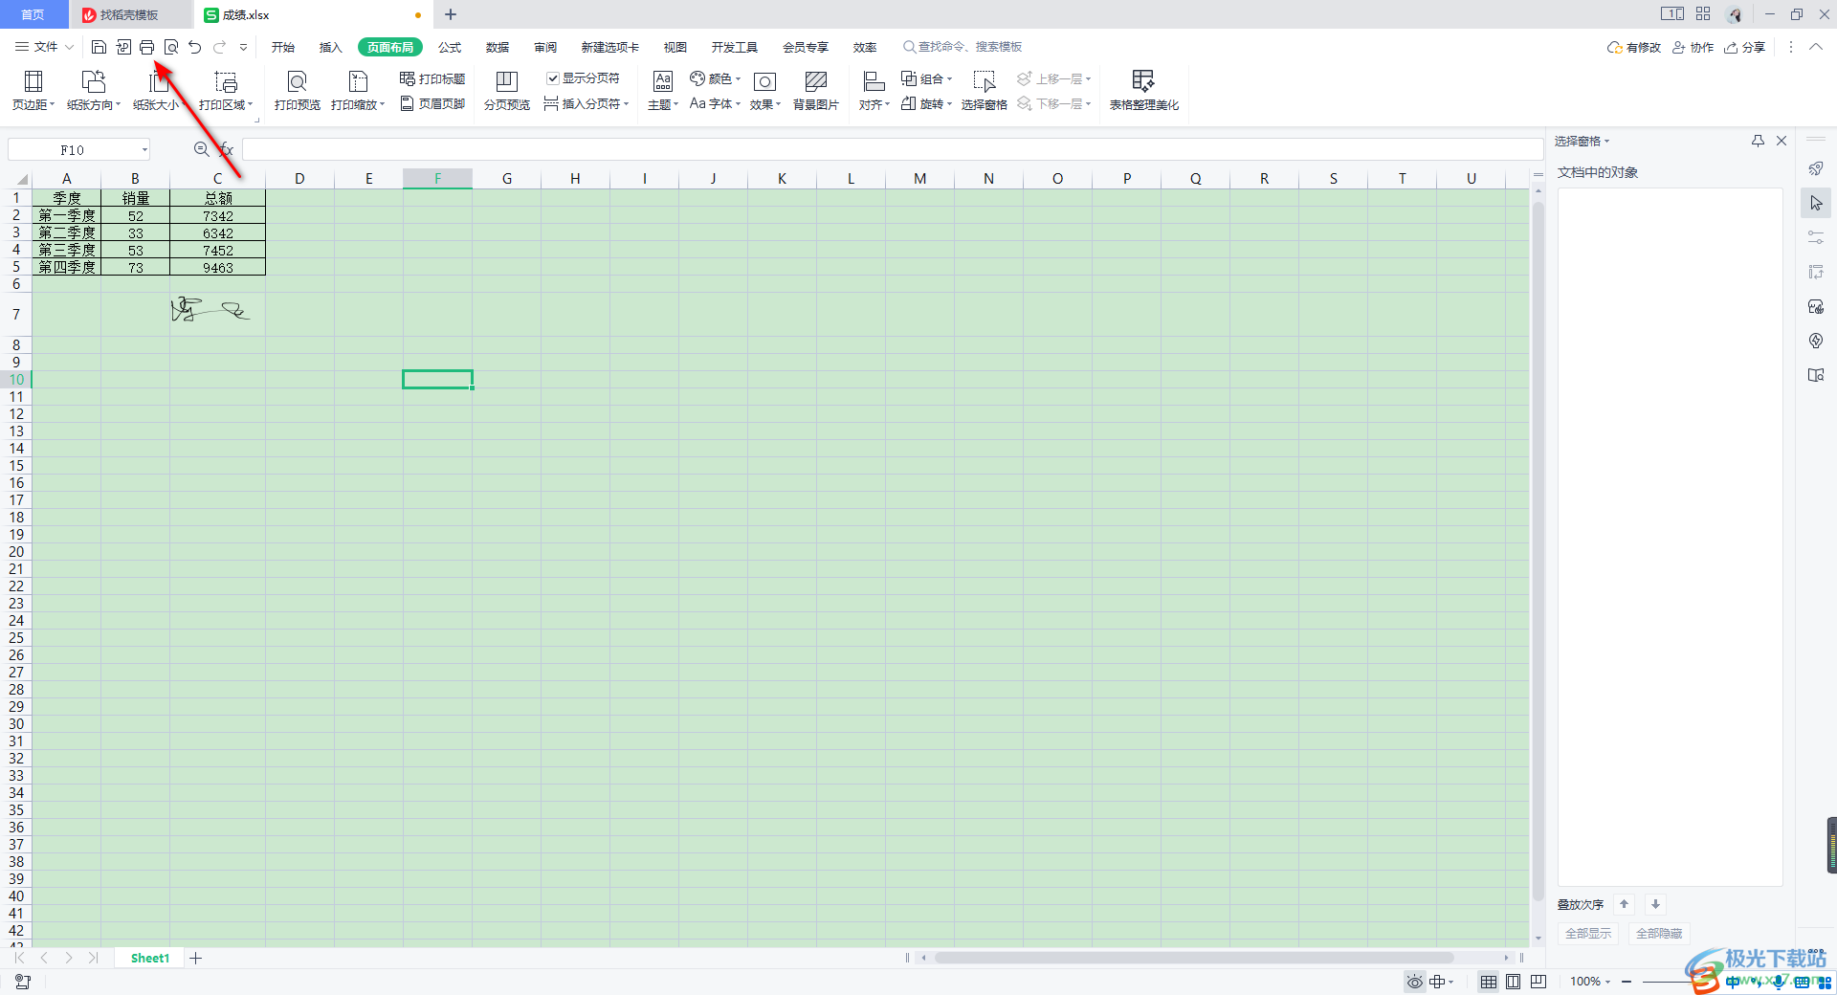This screenshot has width=1837, height=995.
Task: Open 页眉页脚 header and footer
Action: coord(432,103)
